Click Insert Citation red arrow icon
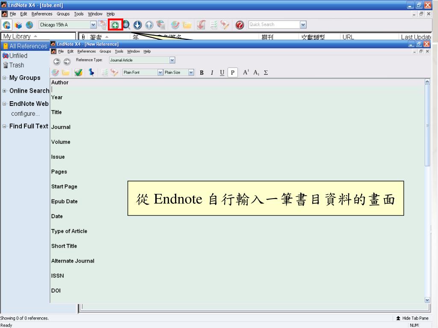Viewport: 438px width, 328px height. pos(201,25)
